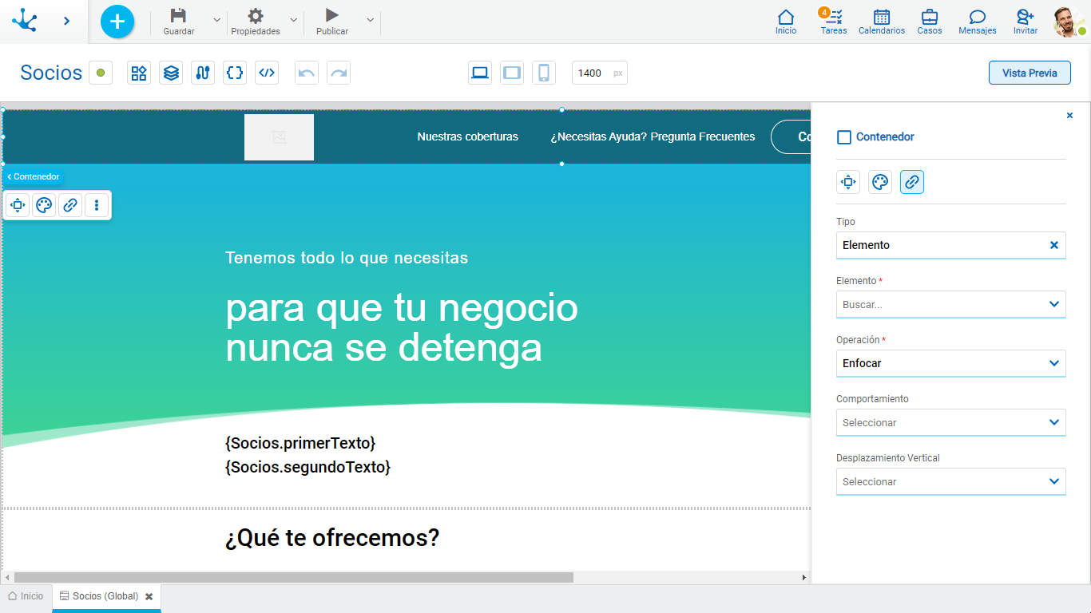1091x613 pixels.
Task: Select Tenemos todo lo que necesitas text
Action: coord(347,258)
